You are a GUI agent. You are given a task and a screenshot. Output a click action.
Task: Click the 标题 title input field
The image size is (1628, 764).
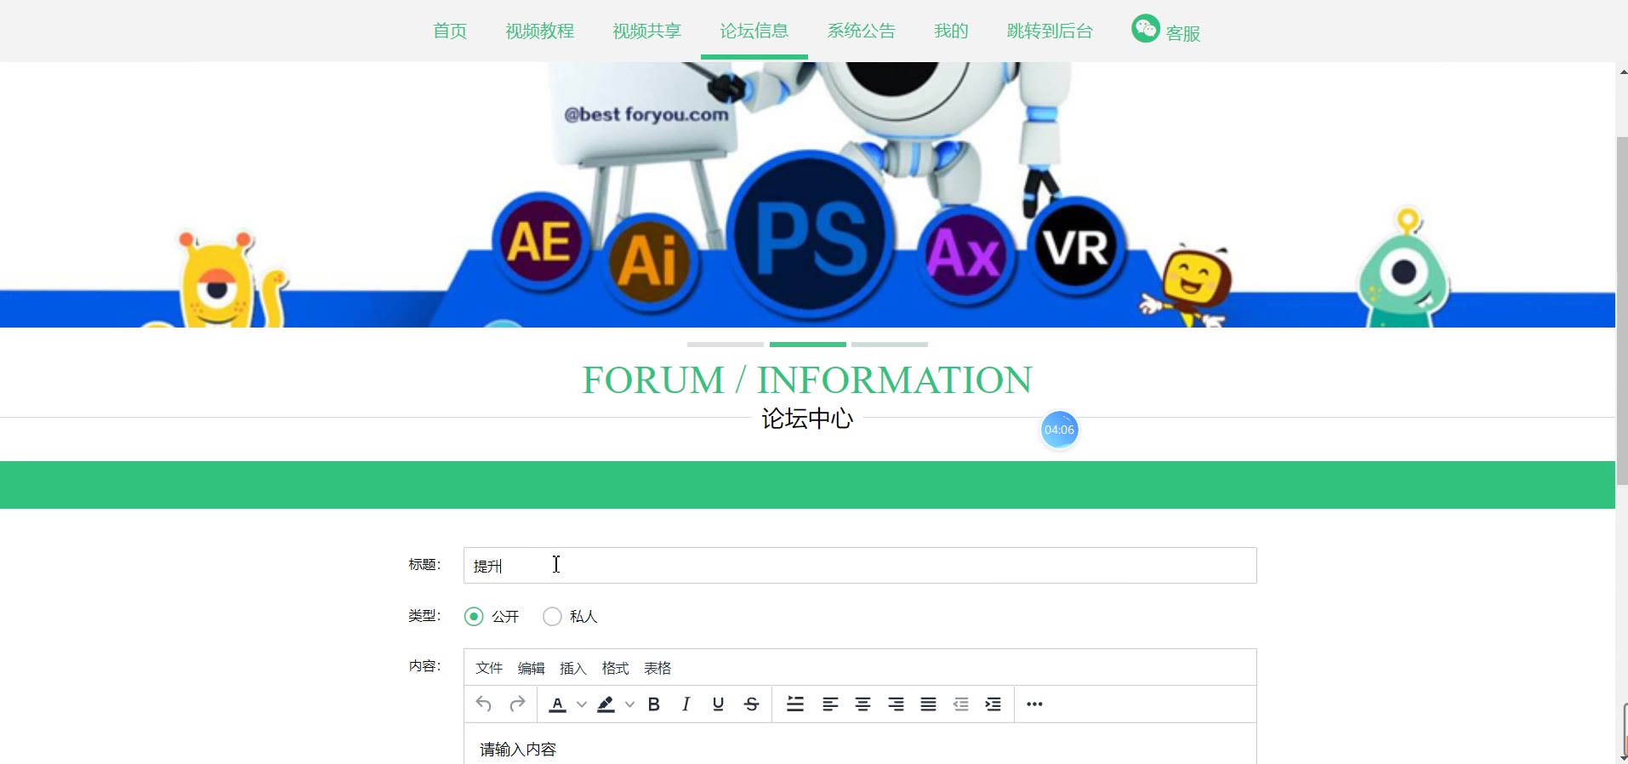(860, 566)
